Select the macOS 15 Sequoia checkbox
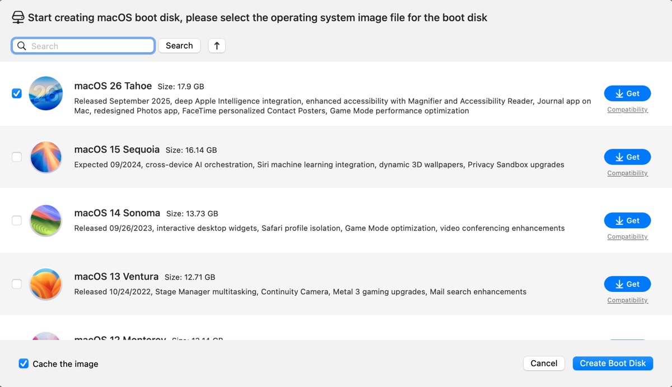The height and width of the screenshot is (387, 672). (17, 157)
